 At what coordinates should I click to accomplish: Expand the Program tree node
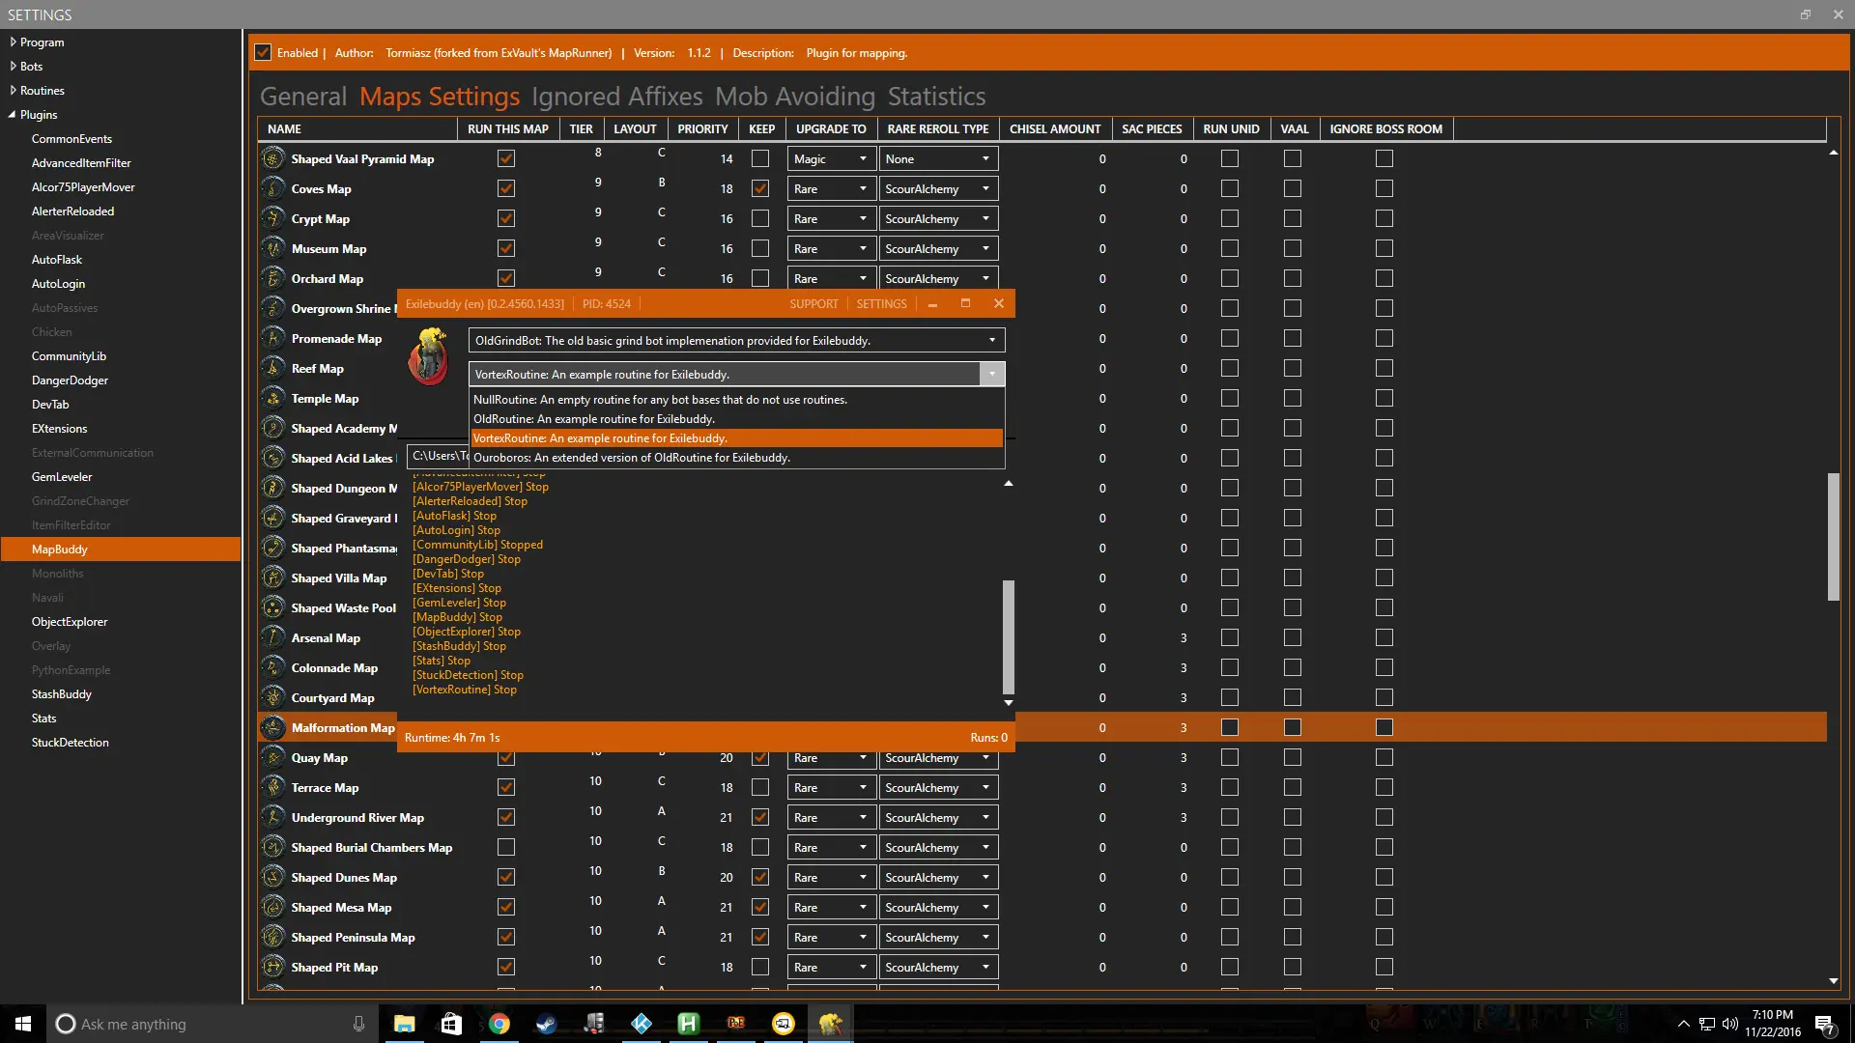coord(14,42)
